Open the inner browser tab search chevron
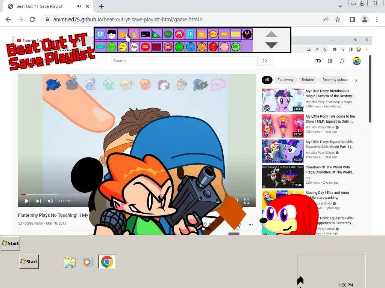The height and width of the screenshot is (288, 385). 332,40
